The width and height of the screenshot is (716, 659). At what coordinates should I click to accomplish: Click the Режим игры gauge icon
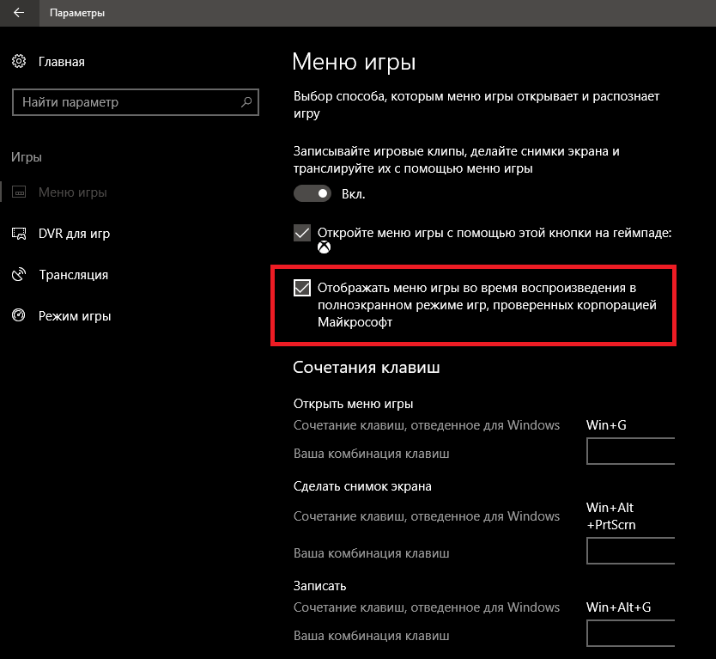point(19,316)
